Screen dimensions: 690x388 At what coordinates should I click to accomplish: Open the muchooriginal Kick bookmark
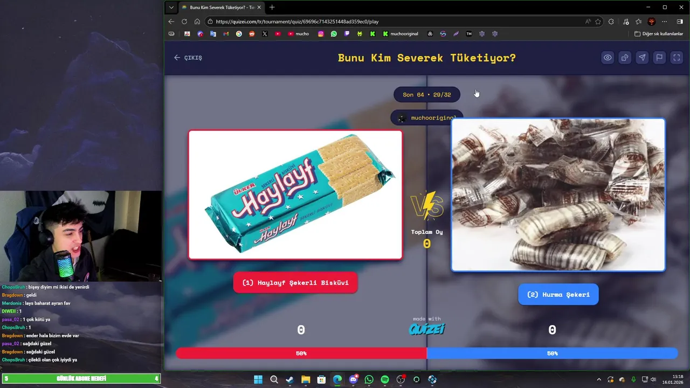coord(401,33)
